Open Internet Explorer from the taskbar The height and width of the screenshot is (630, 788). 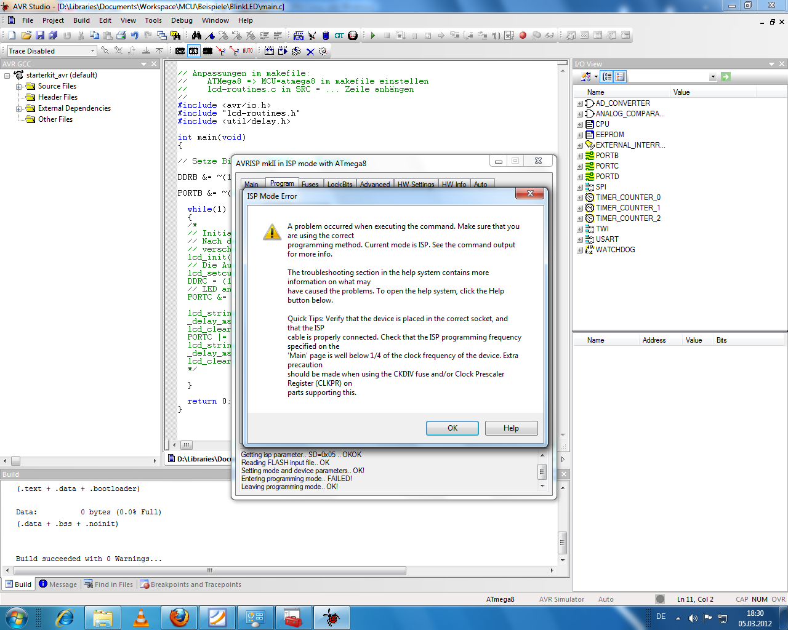coord(65,618)
